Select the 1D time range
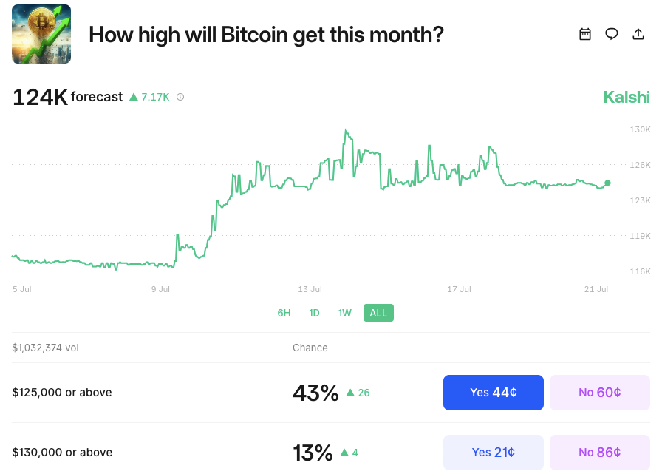662x474 pixels. (x=314, y=313)
